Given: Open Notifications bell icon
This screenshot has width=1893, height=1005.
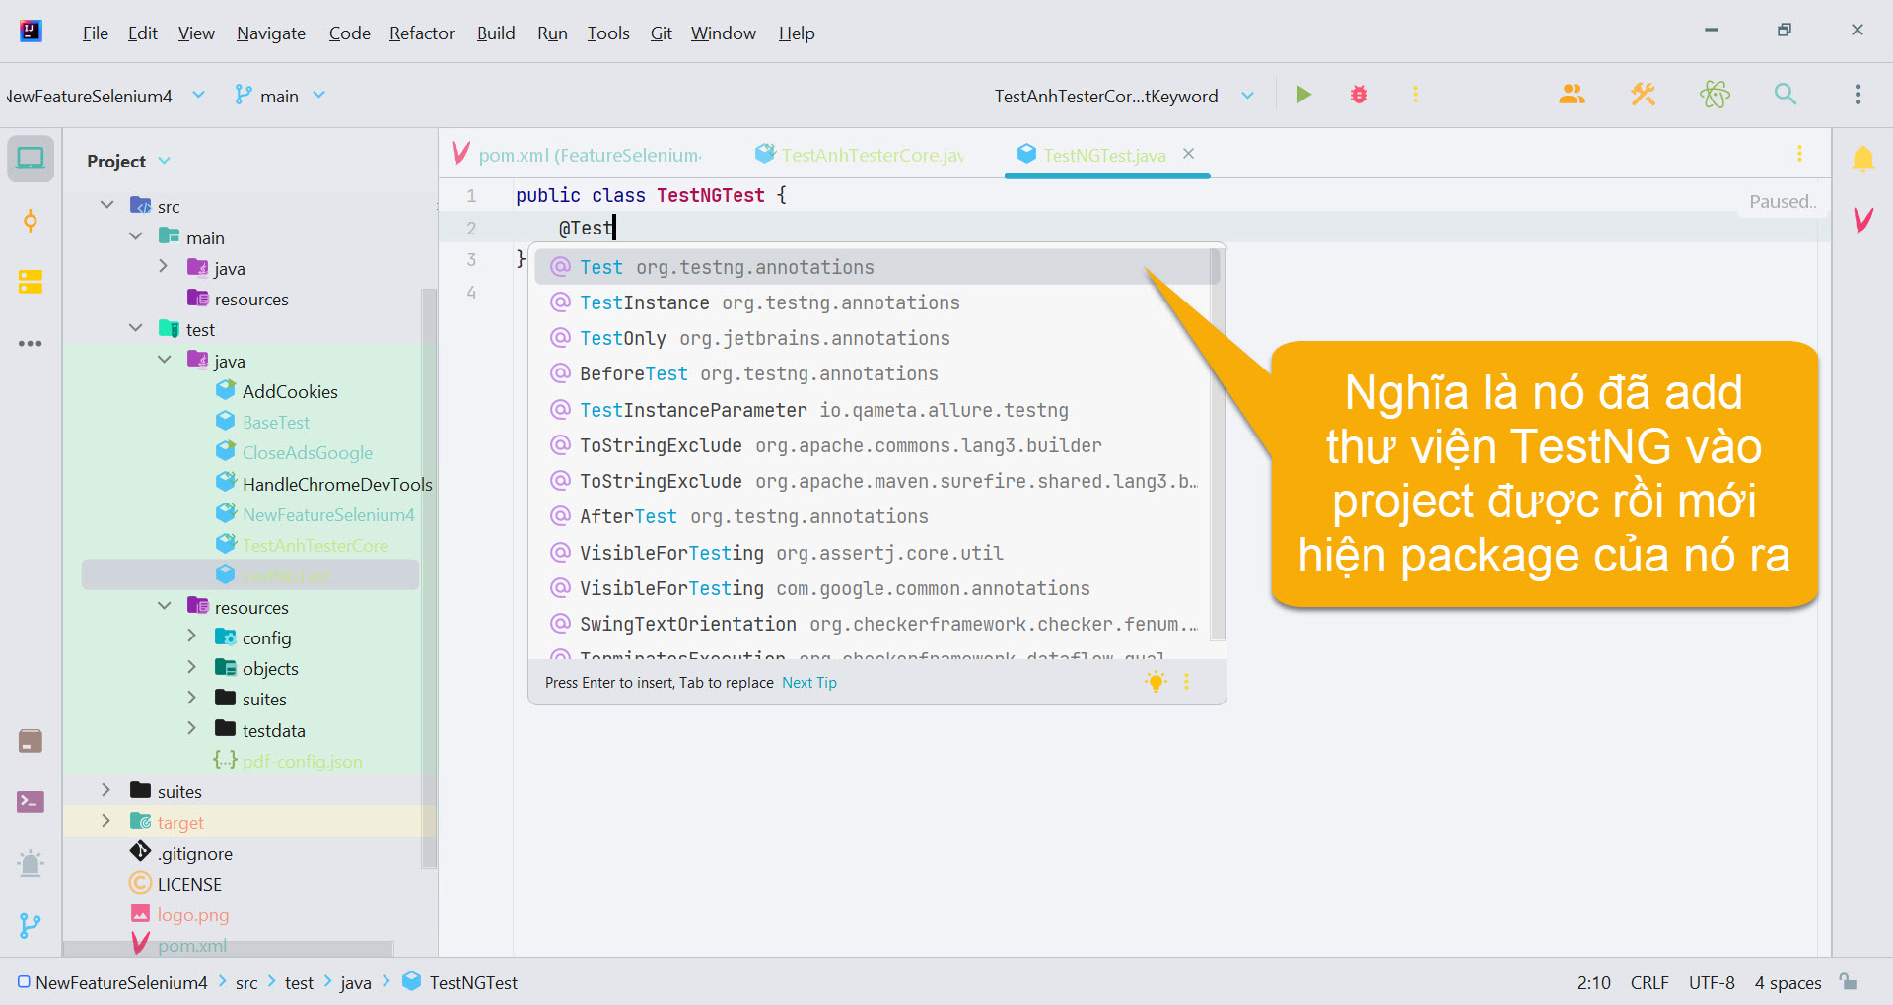Looking at the screenshot, I should (1862, 159).
